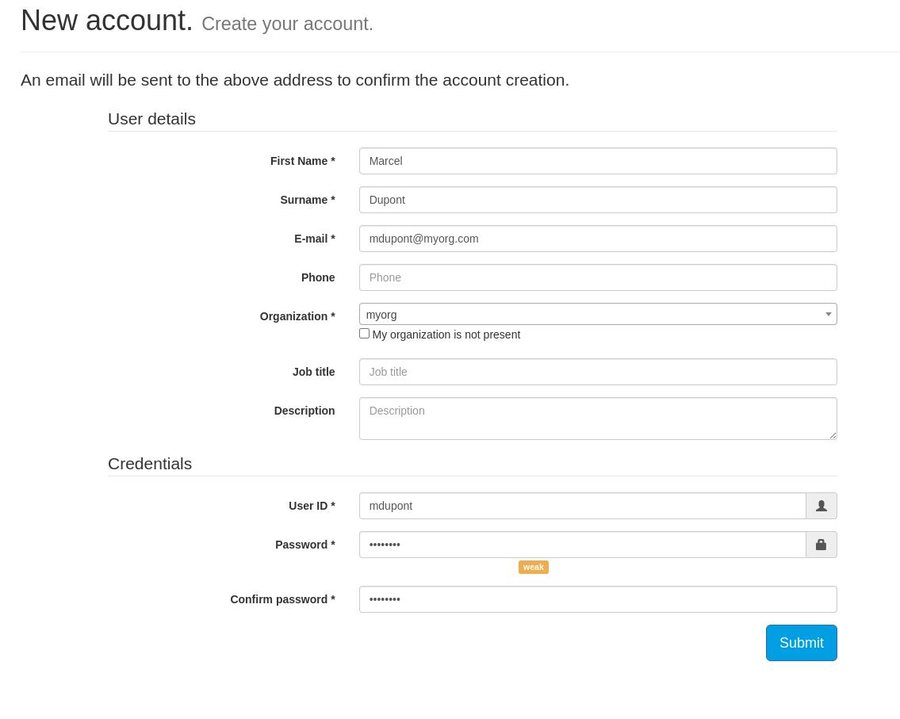Tick 'My organization is not present' checkbox
The width and height of the screenshot is (900, 719).
364,334
